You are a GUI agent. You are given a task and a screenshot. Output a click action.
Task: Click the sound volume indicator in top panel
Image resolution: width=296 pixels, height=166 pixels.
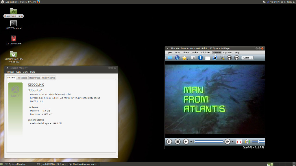(272, 2)
